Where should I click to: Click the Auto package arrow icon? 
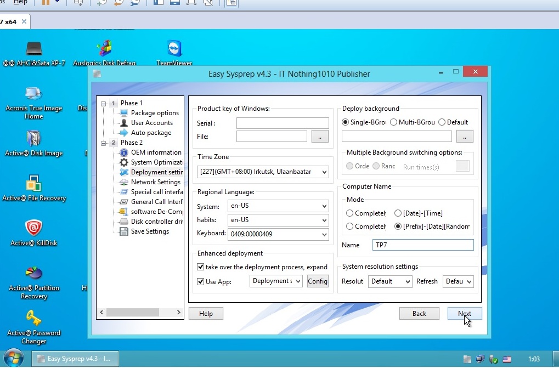[x=124, y=133]
